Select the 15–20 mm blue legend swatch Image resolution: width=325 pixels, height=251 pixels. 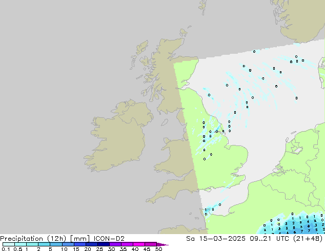80,244
